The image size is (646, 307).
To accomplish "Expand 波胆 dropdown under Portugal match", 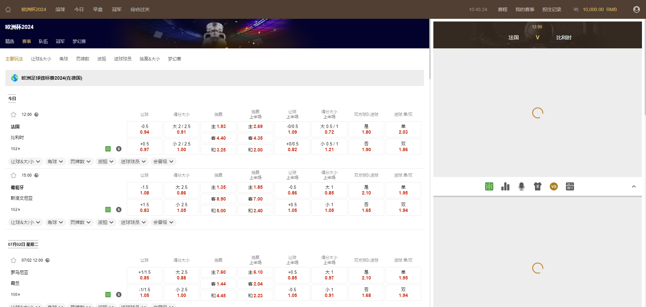I will [106, 222].
